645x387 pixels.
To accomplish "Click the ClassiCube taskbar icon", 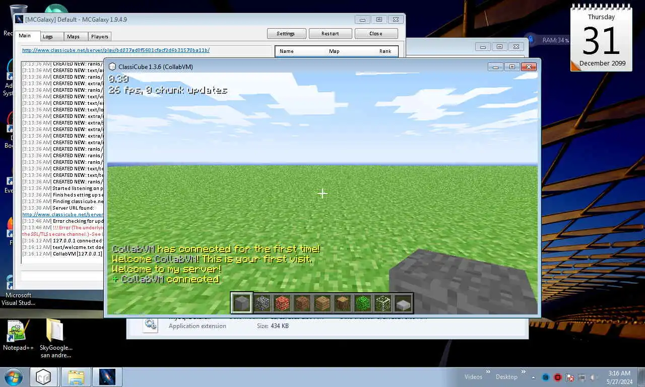I will click(x=43, y=377).
